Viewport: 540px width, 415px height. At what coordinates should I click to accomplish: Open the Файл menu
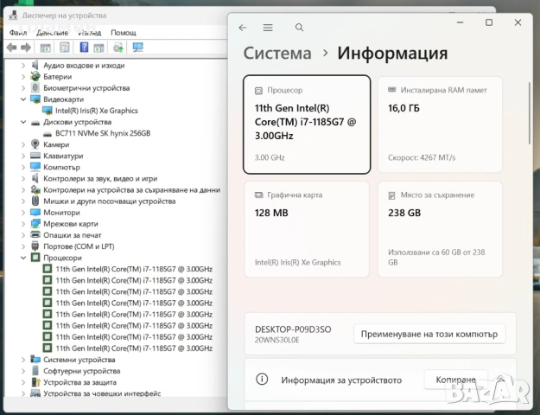[18, 33]
